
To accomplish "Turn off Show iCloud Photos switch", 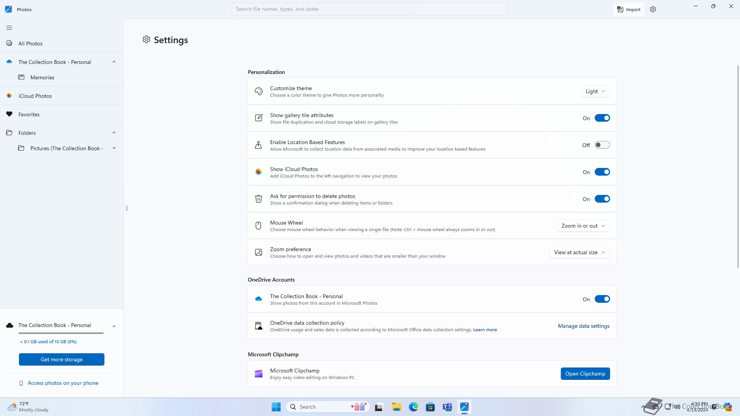I will [x=602, y=172].
